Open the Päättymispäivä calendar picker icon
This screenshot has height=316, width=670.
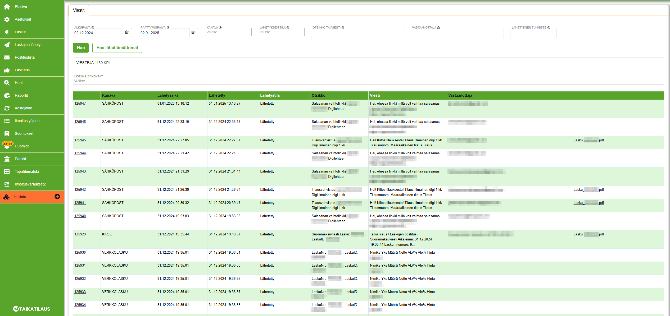coord(193,32)
